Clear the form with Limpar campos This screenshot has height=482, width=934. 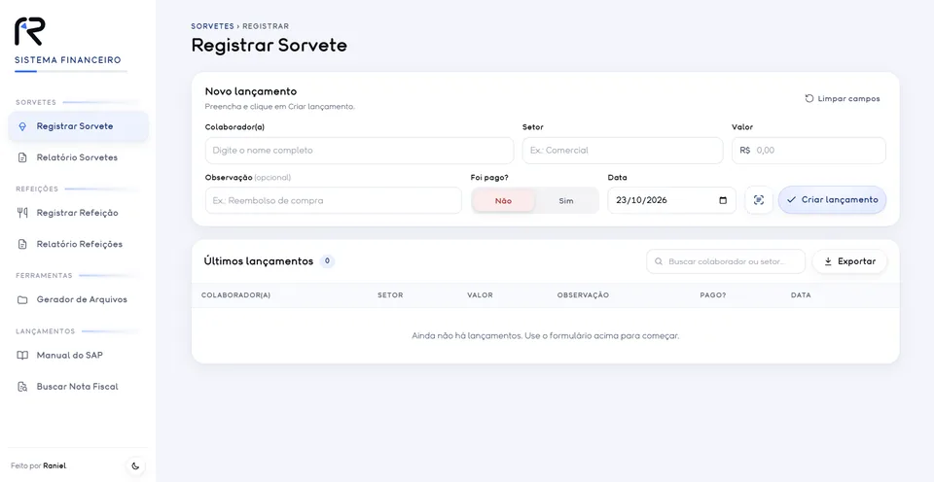[x=843, y=99]
